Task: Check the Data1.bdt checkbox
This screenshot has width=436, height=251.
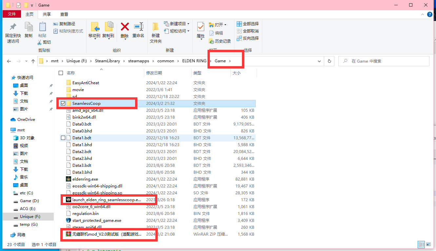Action: point(63,138)
